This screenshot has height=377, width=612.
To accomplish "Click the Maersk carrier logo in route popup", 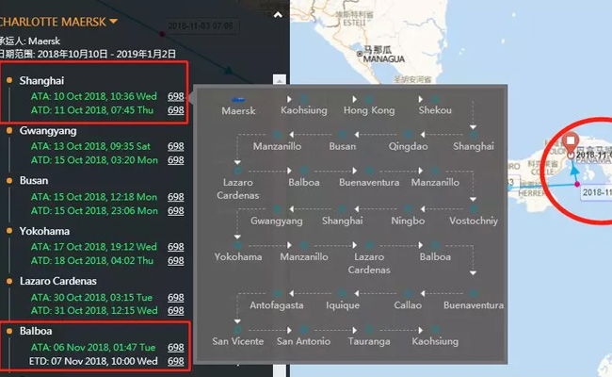I will pyautogui.click(x=238, y=100).
